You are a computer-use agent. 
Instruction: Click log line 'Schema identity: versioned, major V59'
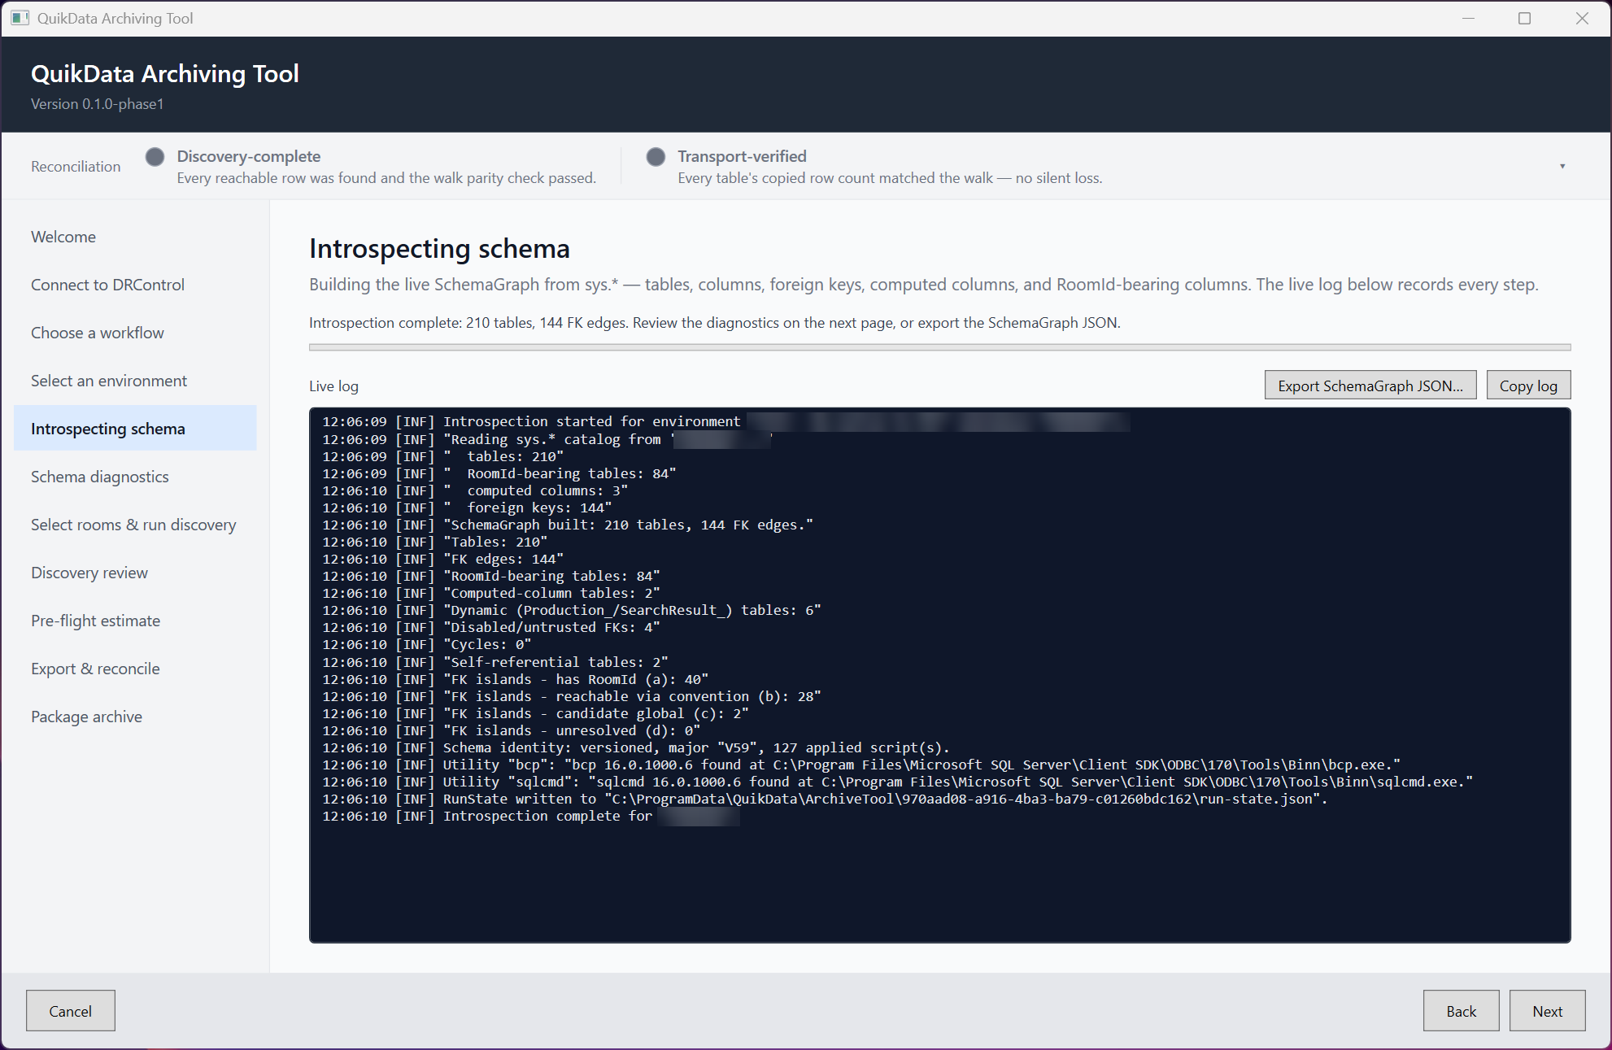point(636,747)
